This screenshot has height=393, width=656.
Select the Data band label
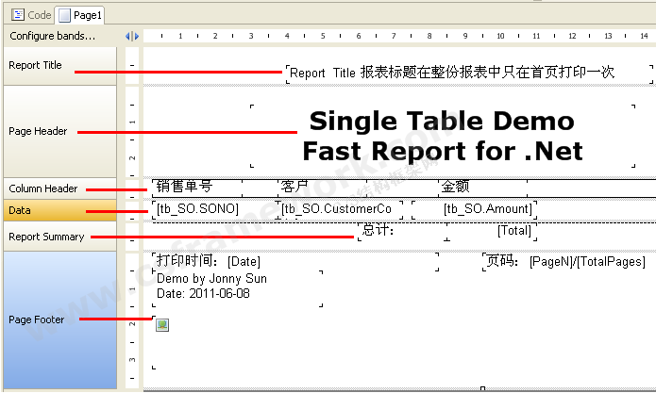pyautogui.click(x=20, y=210)
